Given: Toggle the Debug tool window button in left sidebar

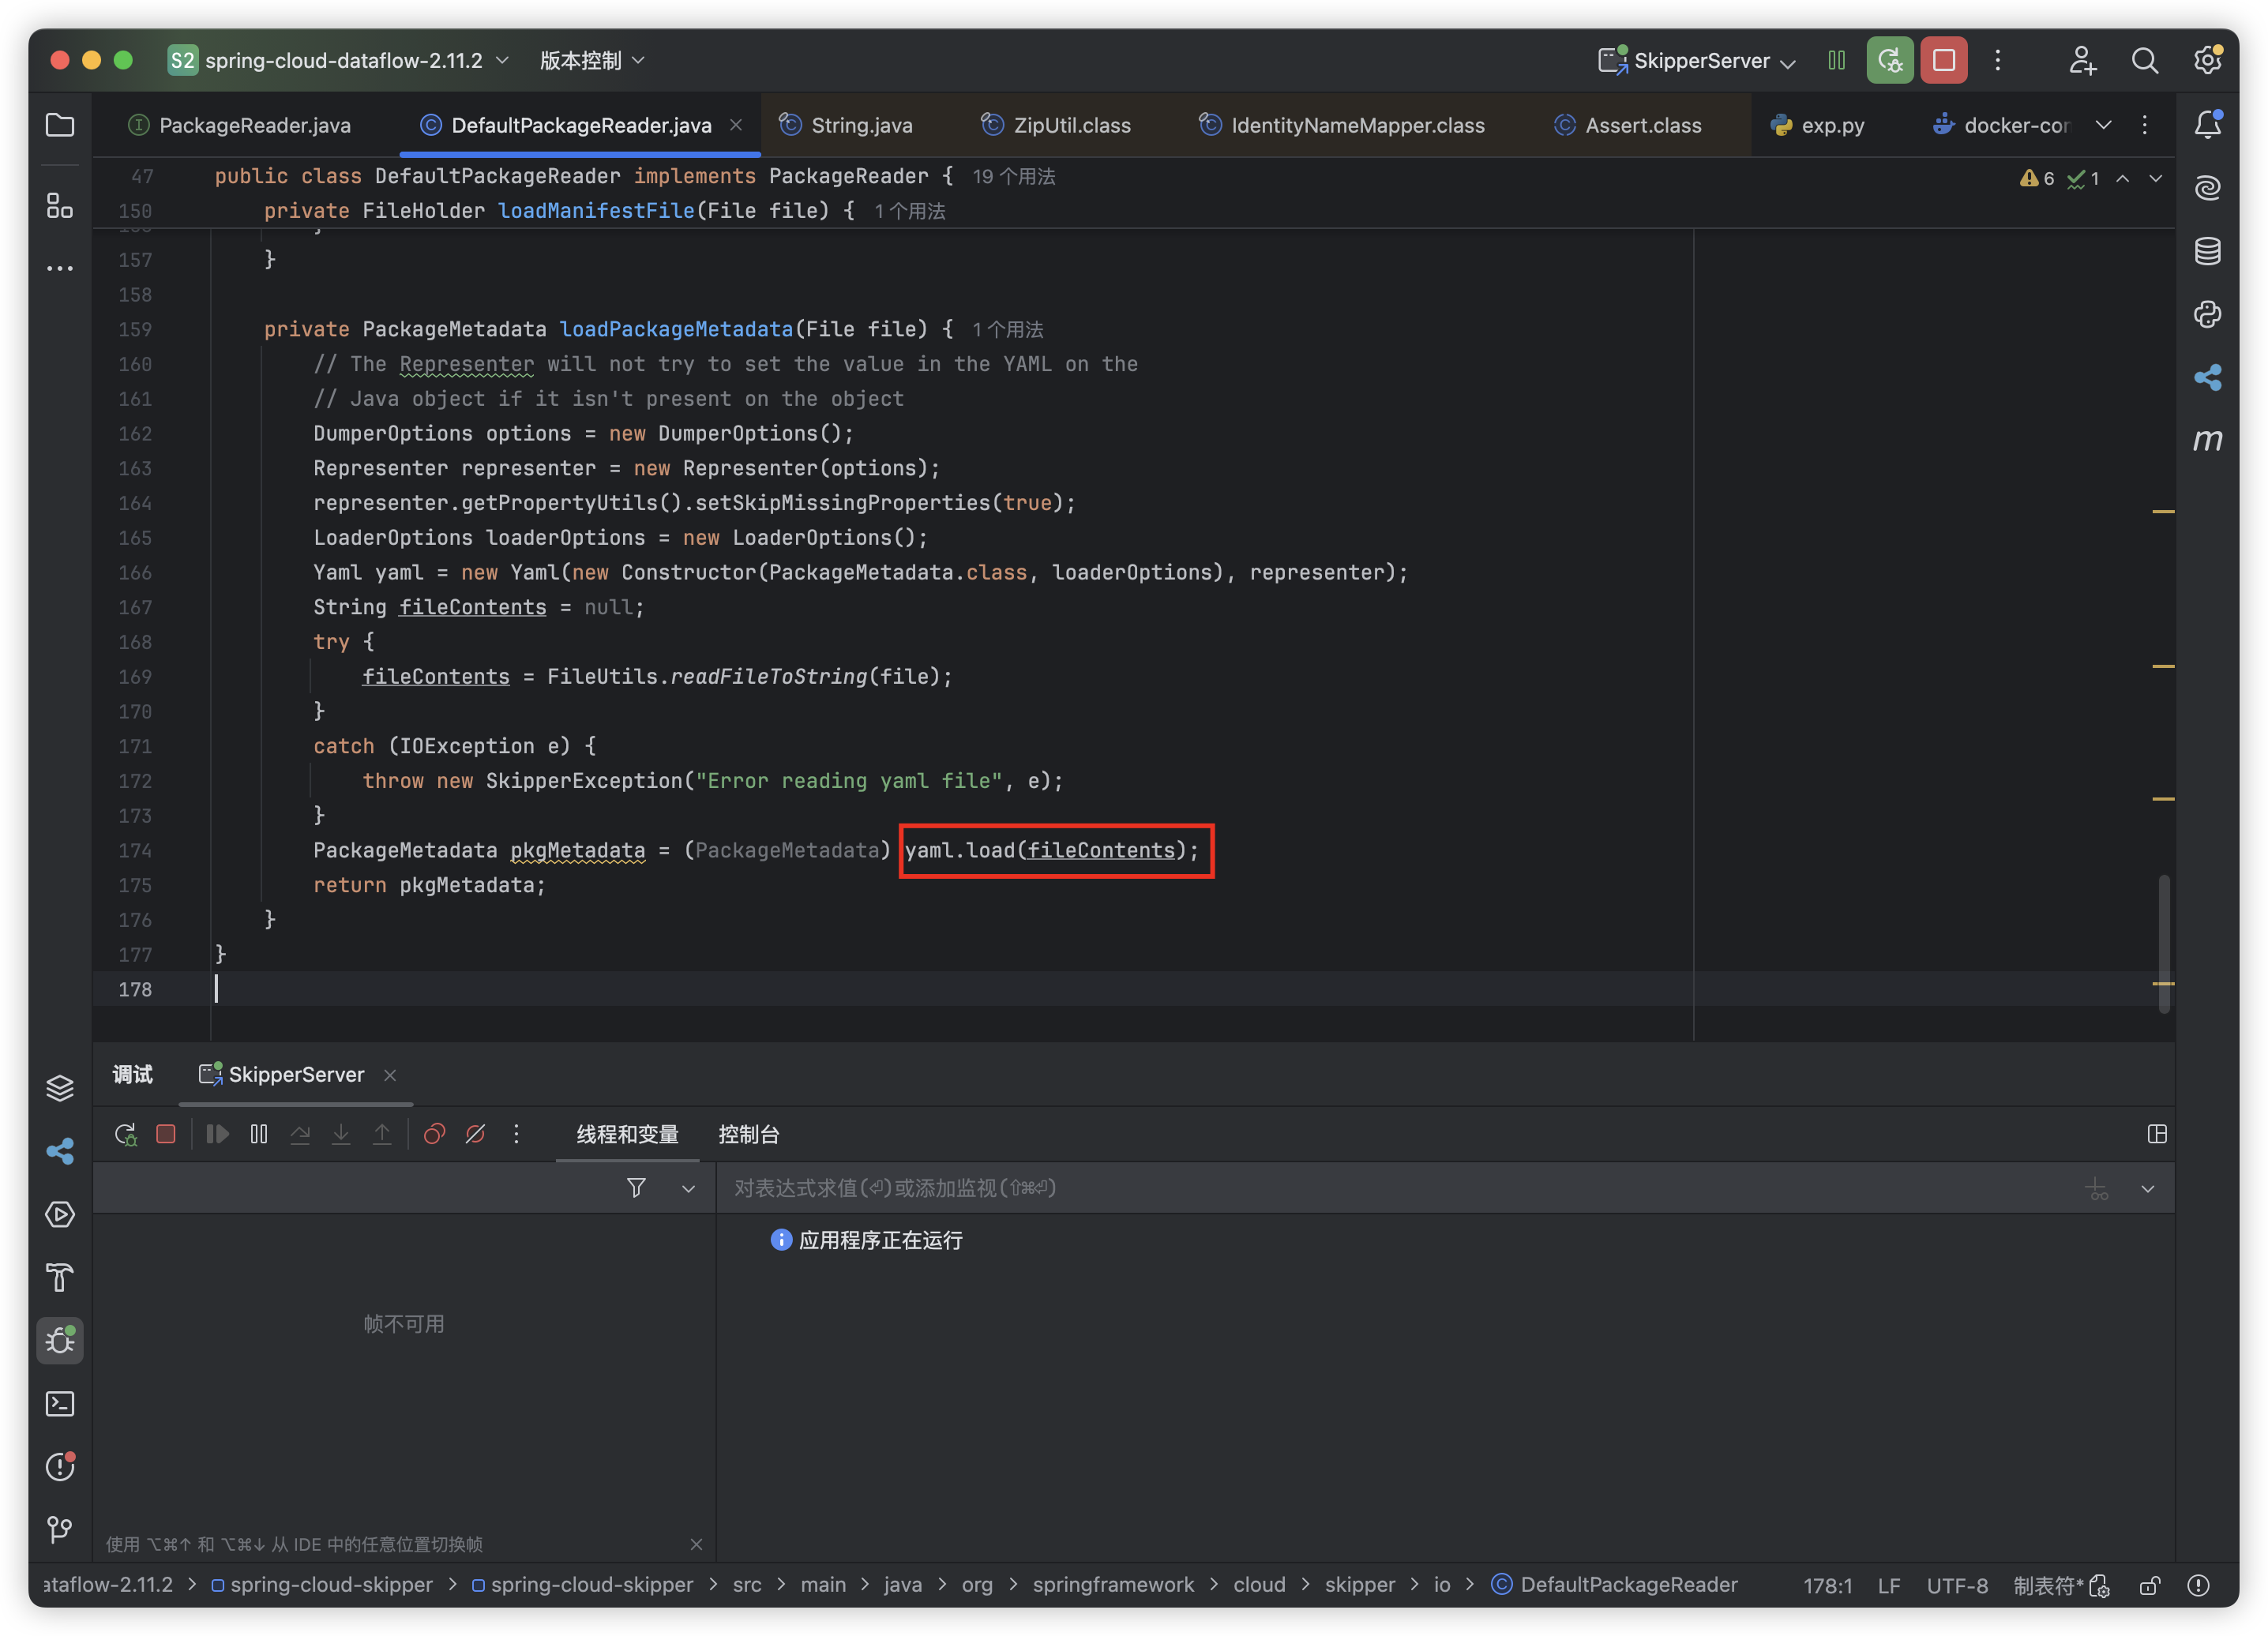Looking at the screenshot, I should click(x=60, y=1340).
